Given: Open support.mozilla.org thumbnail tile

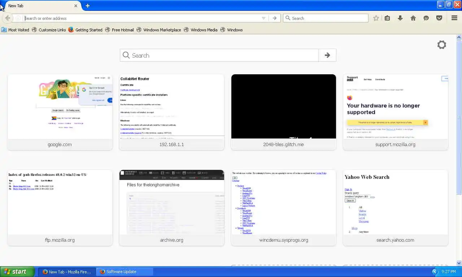Looking at the screenshot, I should tap(396, 112).
